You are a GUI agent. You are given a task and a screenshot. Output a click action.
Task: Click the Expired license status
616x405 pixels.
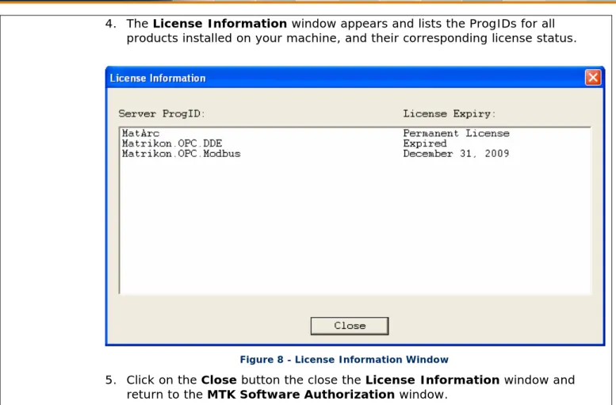tap(425, 143)
